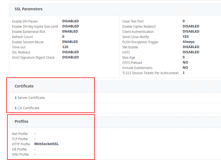
Task: Click the YES value for Send Close-Notify
Action: 186,37
